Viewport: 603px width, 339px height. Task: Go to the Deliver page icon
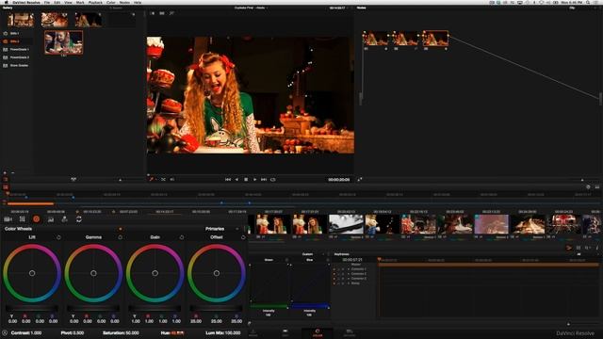[350, 332]
